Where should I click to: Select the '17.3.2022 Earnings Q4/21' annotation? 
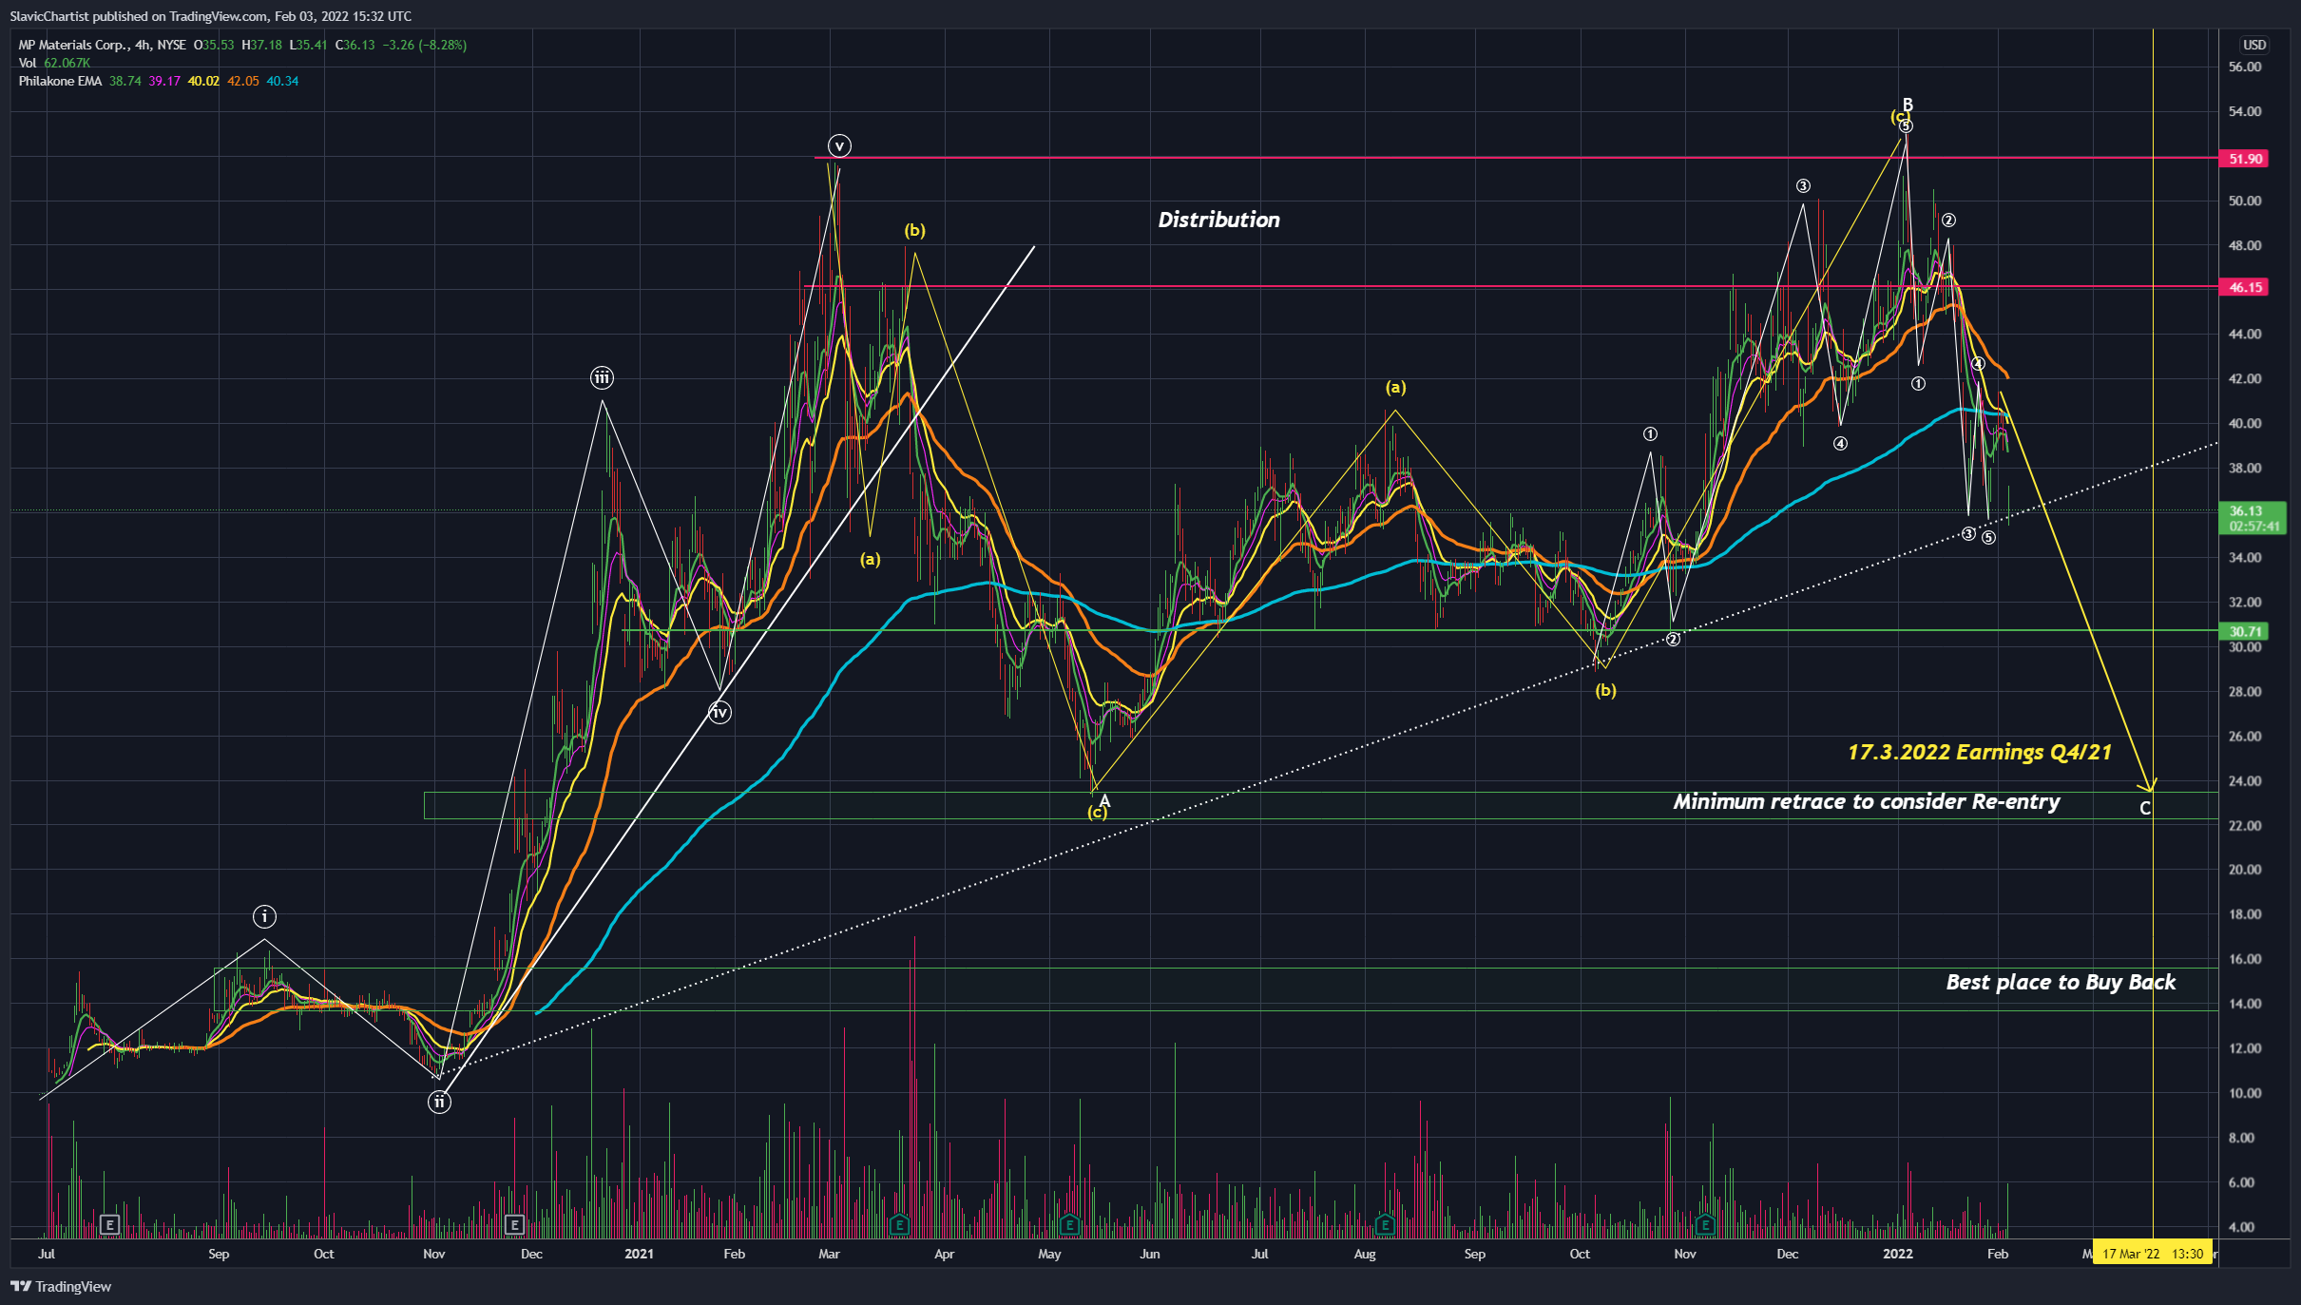pos(1980,752)
